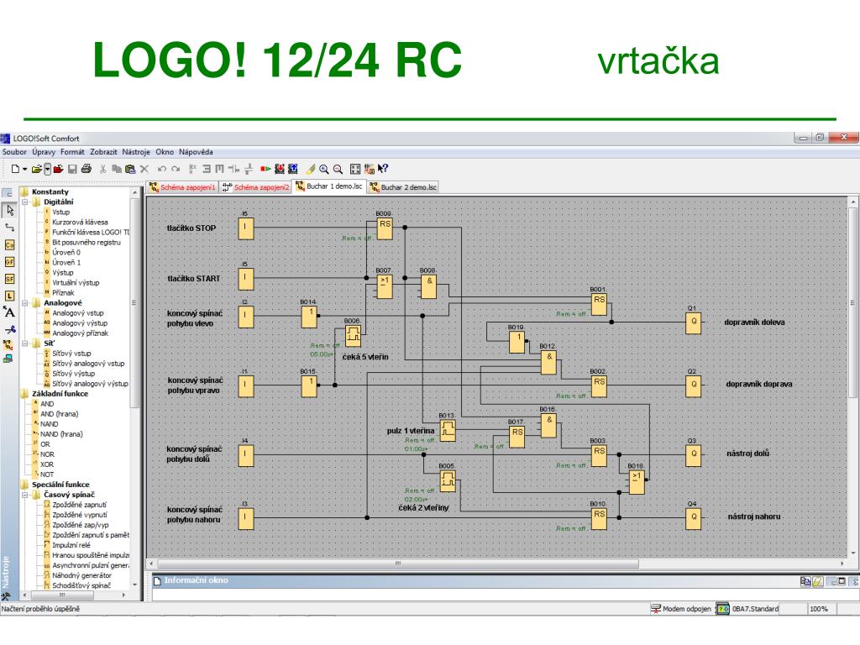Select the Buchar 1 demo.lsc tab
Viewport: 860px width, 645px height.
tap(329, 186)
